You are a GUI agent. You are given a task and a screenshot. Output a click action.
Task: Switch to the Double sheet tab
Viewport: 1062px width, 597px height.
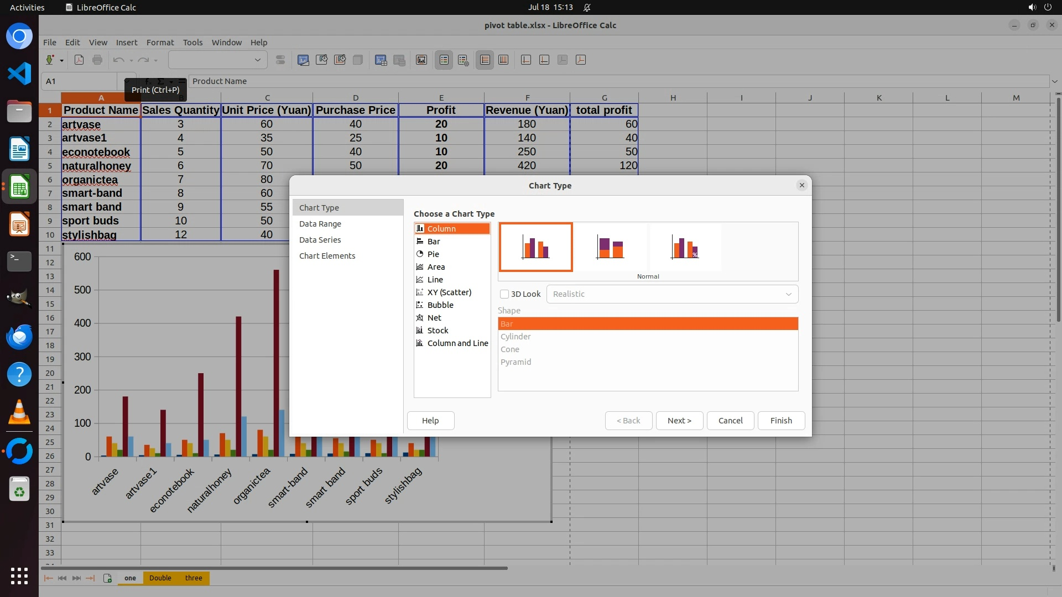(160, 578)
